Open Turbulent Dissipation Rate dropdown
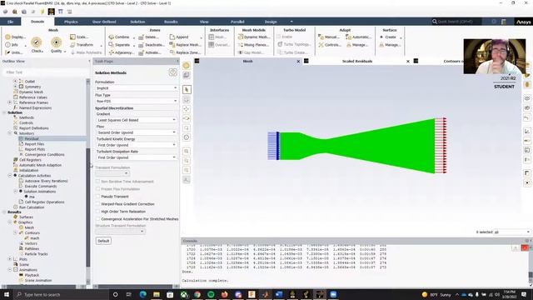Viewport: 533px width, 300px height. point(137,157)
